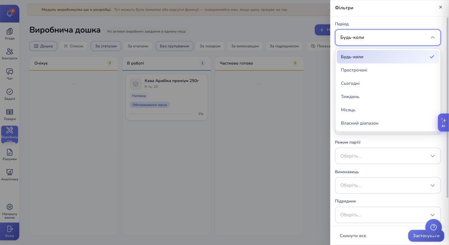The width and height of the screenshot is (449, 245).
Task: Click product box icon on Кава Арабіка card
Action: (136, 84)
